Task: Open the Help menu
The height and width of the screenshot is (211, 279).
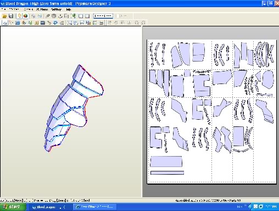Action: 69,9
